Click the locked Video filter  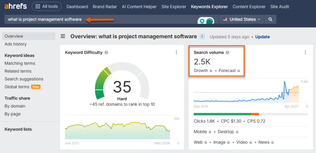(244, 142)
